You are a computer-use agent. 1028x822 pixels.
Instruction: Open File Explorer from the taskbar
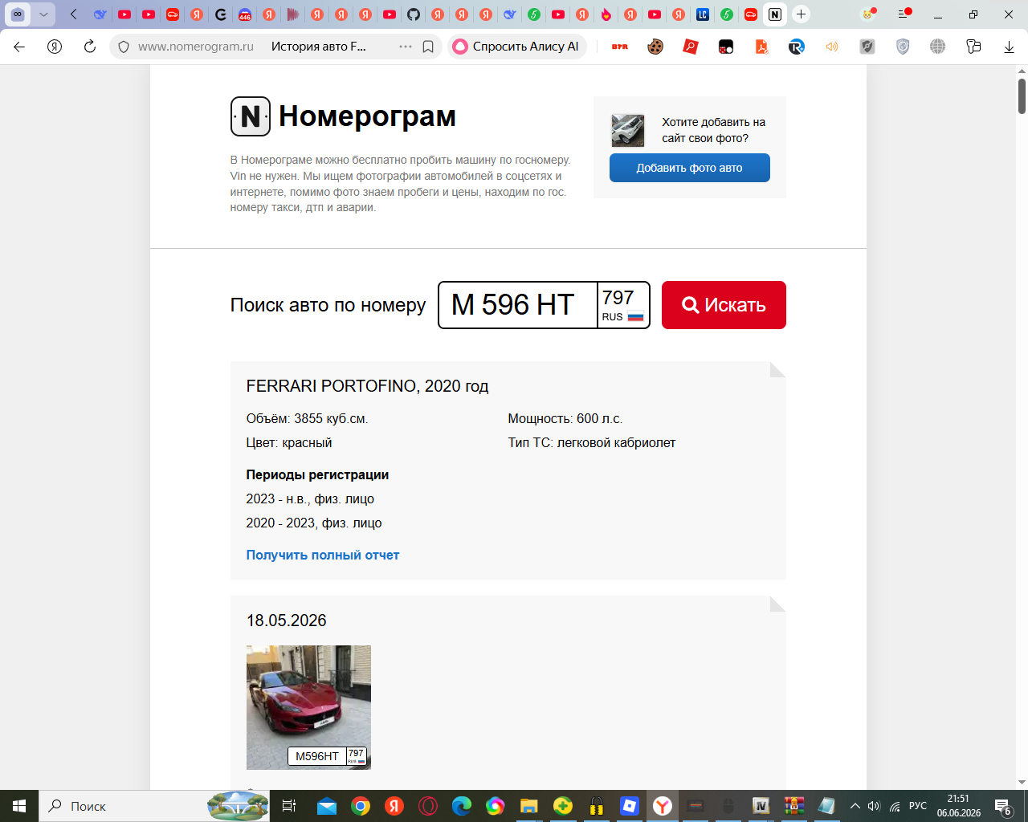pos(529,806)
